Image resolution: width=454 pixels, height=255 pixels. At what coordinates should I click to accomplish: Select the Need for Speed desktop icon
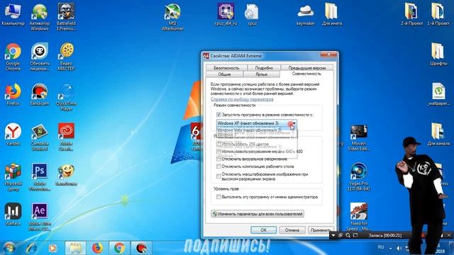[x=358, y=217]
